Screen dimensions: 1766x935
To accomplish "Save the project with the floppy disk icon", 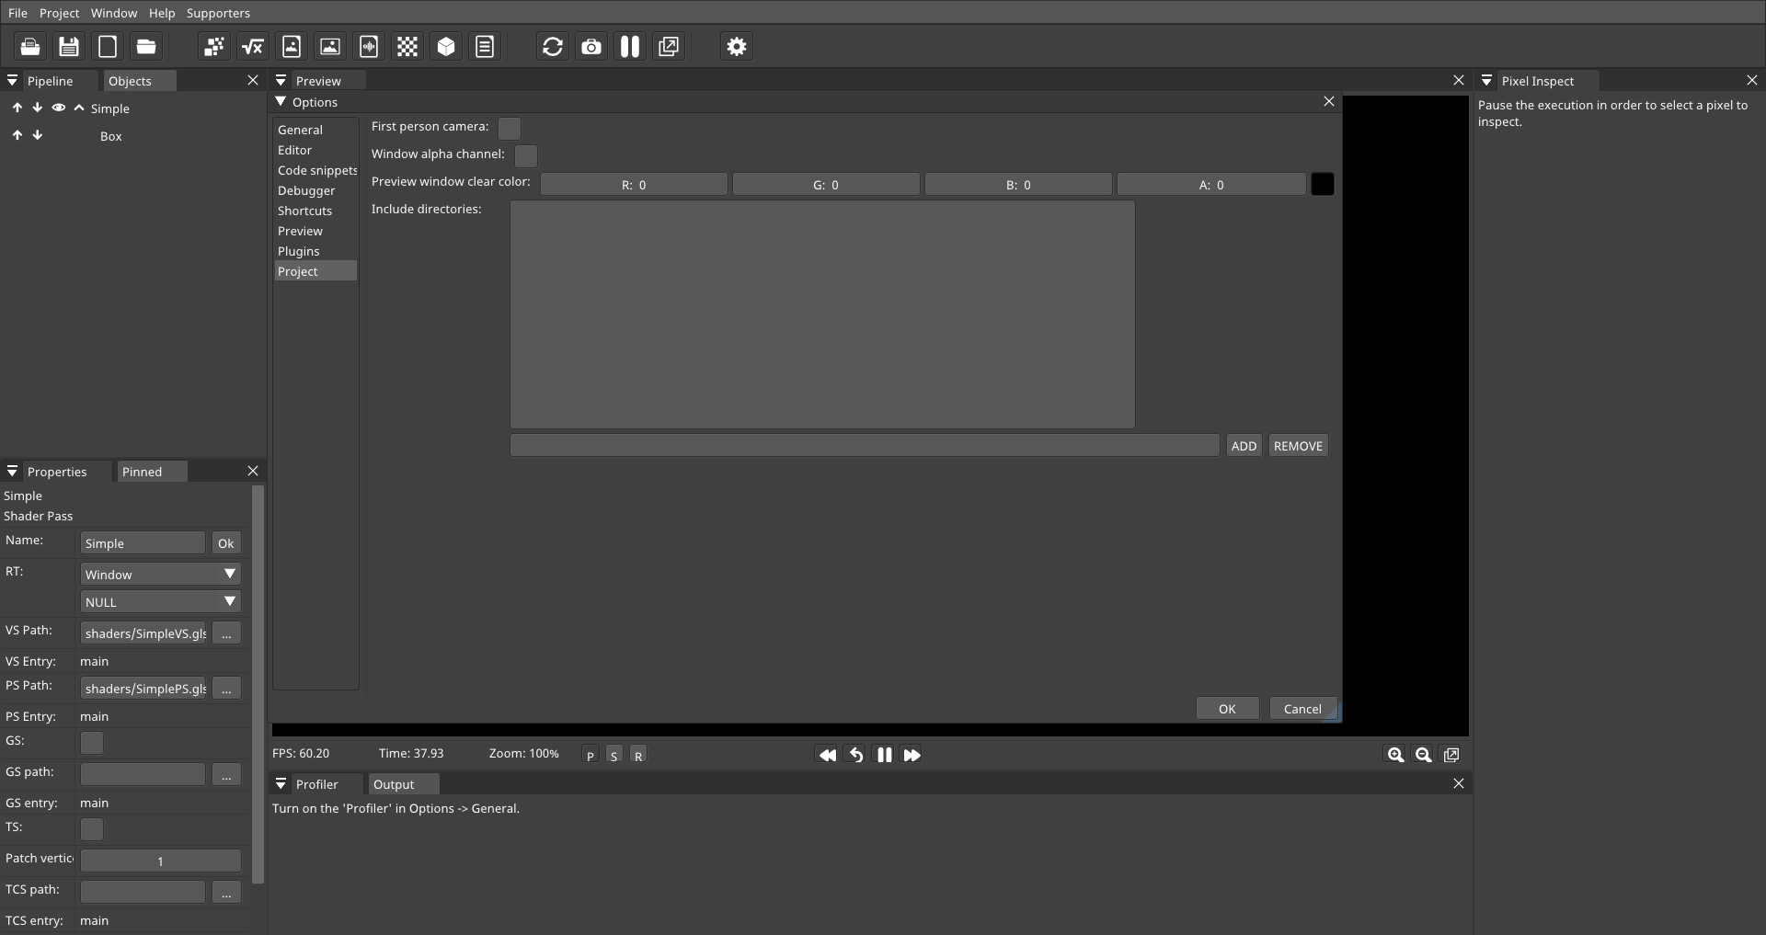I will click(69, 46).
